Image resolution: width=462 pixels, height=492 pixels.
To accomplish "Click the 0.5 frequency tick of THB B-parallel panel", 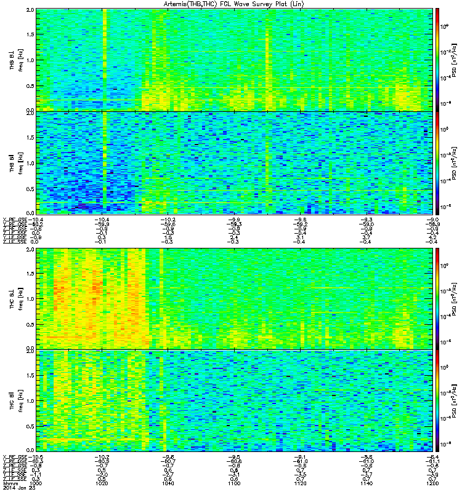I will (x=30, y=189).
